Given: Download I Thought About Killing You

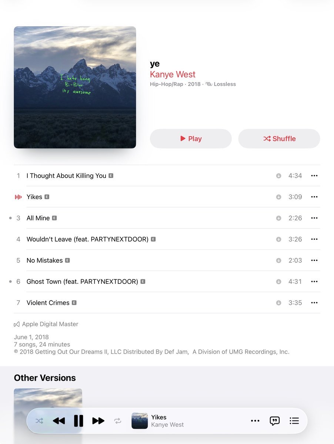Looking at the screenshot, I should pyautogui.click(x=278, y=176).
